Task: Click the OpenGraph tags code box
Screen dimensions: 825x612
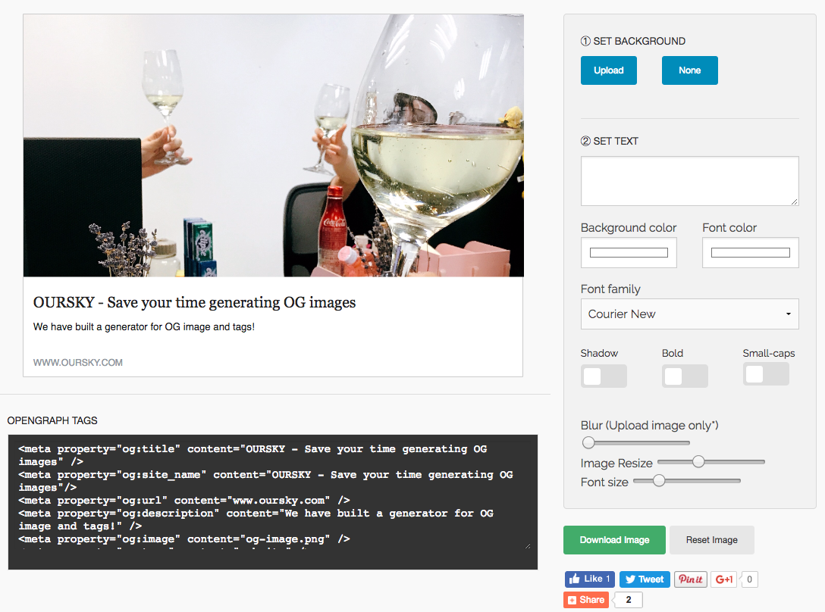Action: pyautogui.click(x=272, y=501)
